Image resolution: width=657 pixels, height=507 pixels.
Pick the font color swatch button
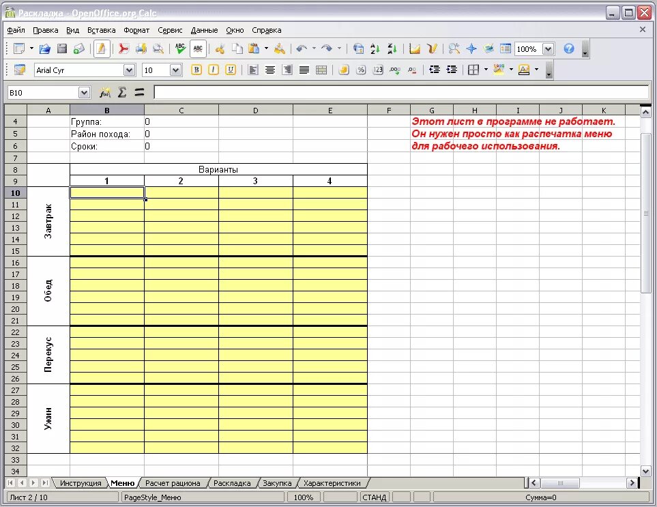[x=524, y=70]
